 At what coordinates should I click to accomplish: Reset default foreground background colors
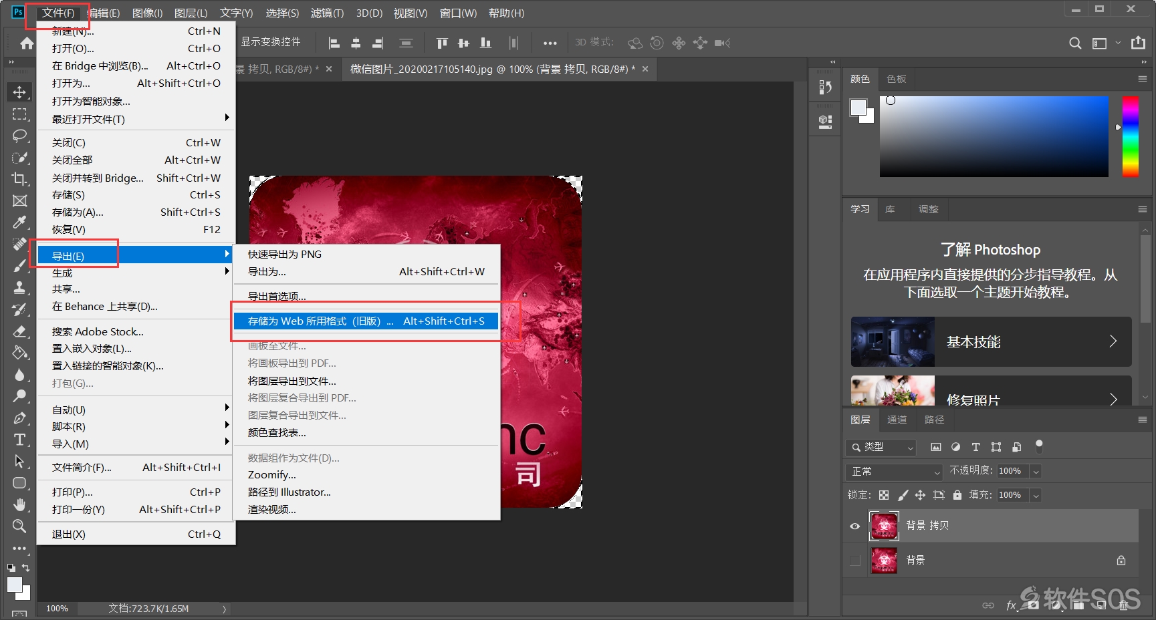[x=11, y=567]
